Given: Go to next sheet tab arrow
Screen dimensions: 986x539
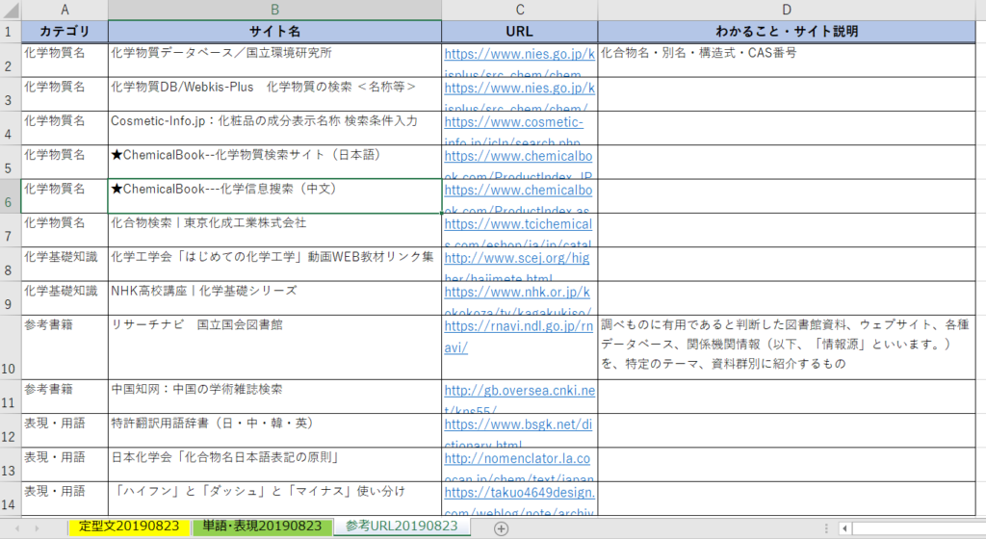Looking at the screenshot, I should (x=37, y=529).
